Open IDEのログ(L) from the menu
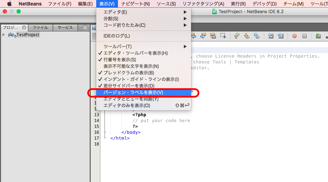This screenshot has height=182, width=328. click(144, 36)
